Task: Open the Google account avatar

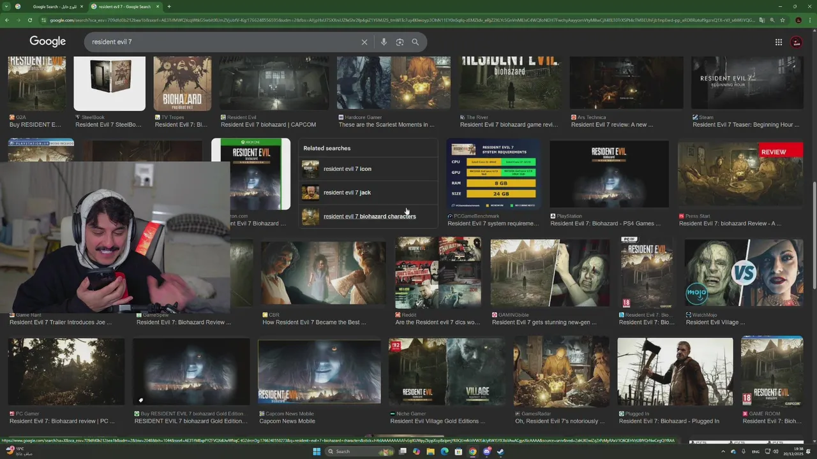Action: 796,42
